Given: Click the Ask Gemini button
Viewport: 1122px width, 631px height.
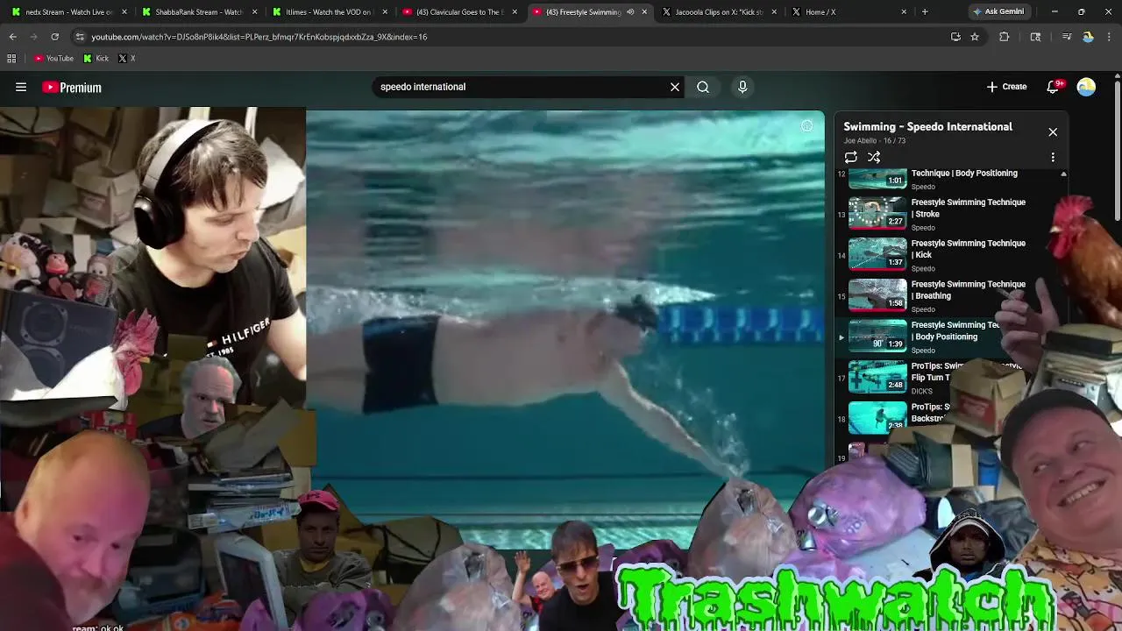Looking at the screenshot, I should (x=998, y=12).
